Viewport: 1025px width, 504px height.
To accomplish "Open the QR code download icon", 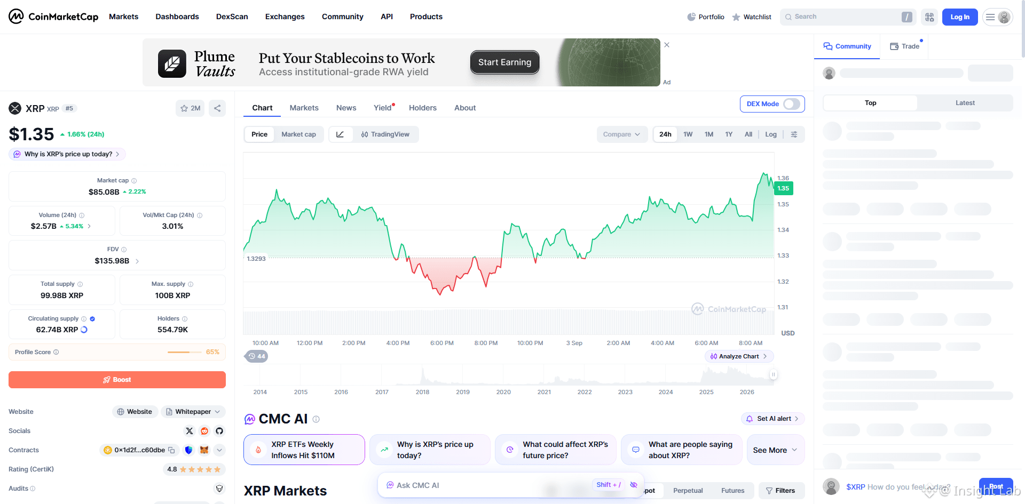I will pyautogui.click(x=929, y=17).
